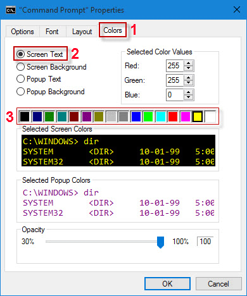Close the Properties dialog with X

coord(237,9)
